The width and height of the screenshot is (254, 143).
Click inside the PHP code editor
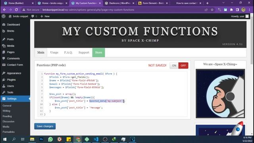112,94
